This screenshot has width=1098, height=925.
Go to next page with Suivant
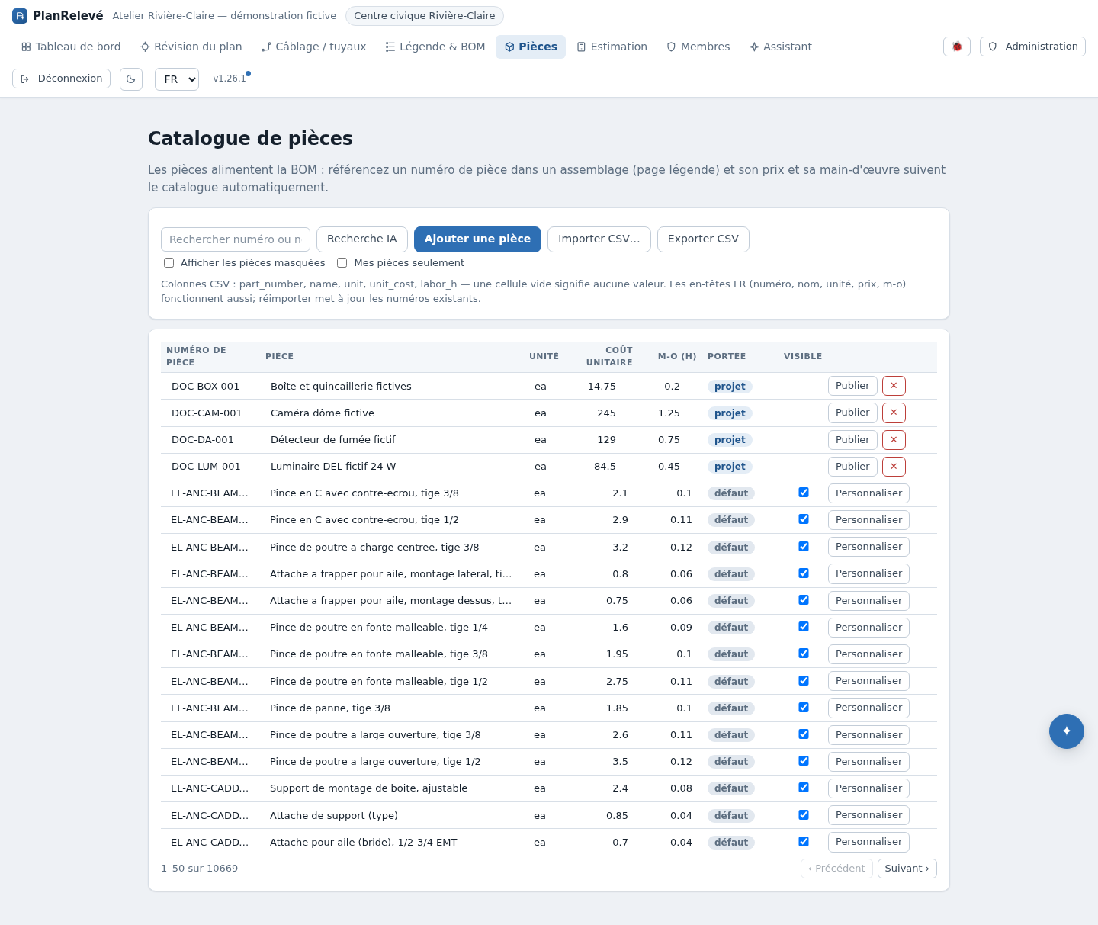coord(907,869)
